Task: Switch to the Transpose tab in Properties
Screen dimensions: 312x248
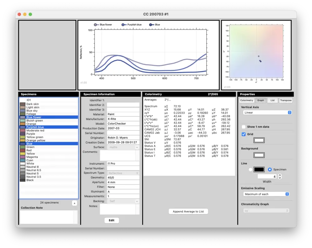Action: coord(285,100)
